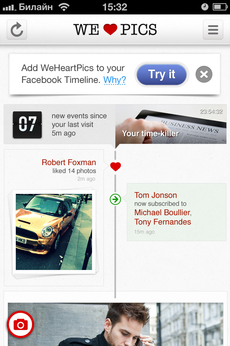Open the gold Mini car photo
Image resolution: width=230 pixels, height=346 pixels.
click(x=54, y=232)
